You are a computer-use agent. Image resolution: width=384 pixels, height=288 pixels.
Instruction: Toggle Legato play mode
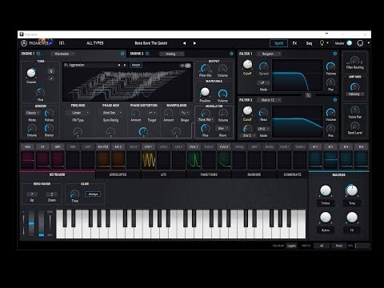tap(291, 246)
